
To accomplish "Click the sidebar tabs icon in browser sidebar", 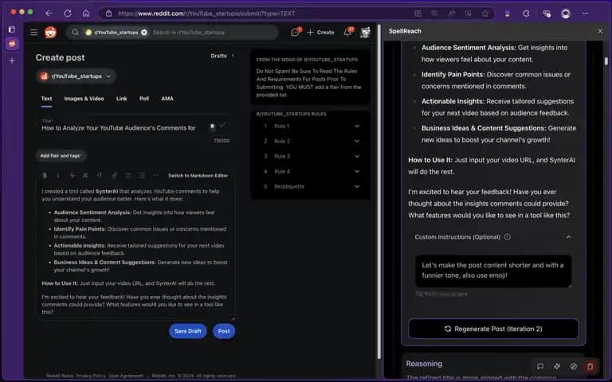I will pos(12,29).
